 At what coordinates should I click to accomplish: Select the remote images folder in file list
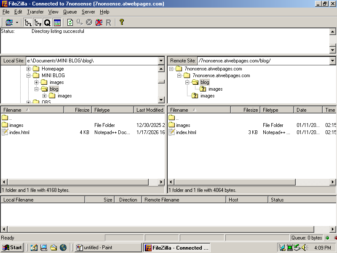click(183, 125)
